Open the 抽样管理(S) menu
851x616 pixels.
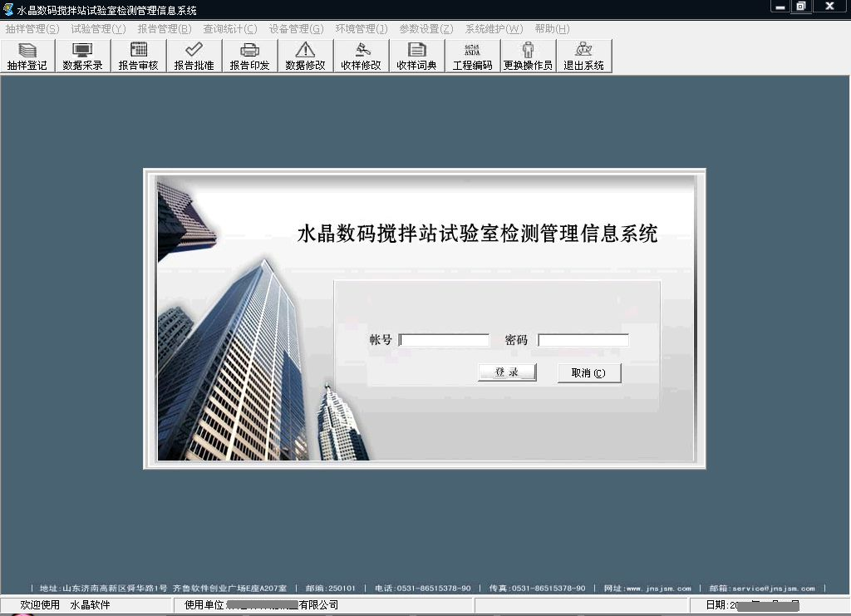(x=32, y=29)
